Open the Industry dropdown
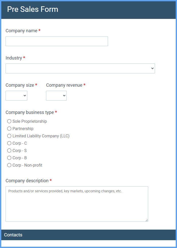The image size is (177, 248). click(x=80, y=69)
